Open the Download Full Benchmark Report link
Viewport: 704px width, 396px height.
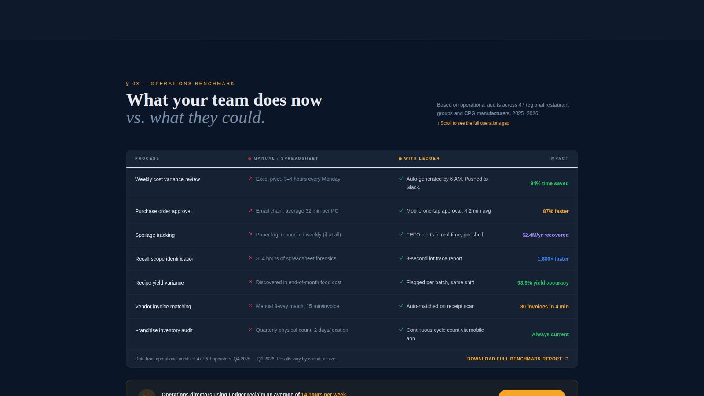[518, 359]
